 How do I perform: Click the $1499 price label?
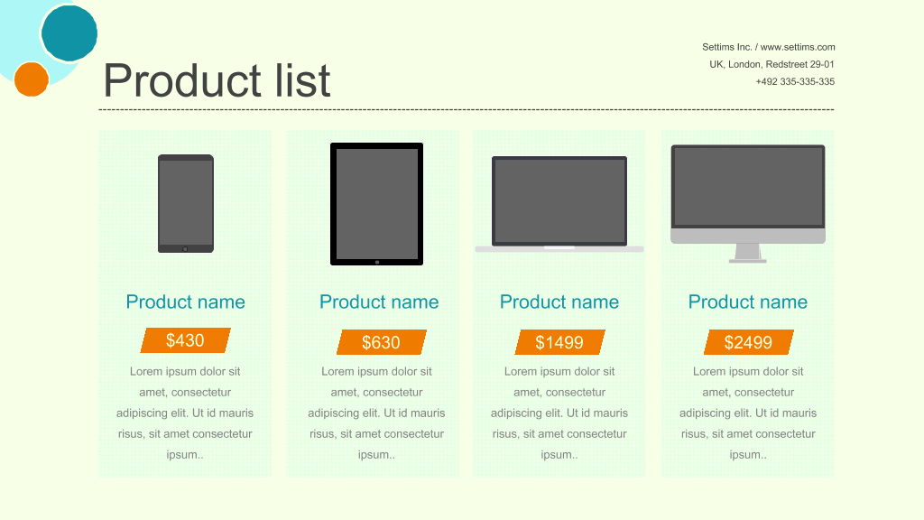coord(559,342)
